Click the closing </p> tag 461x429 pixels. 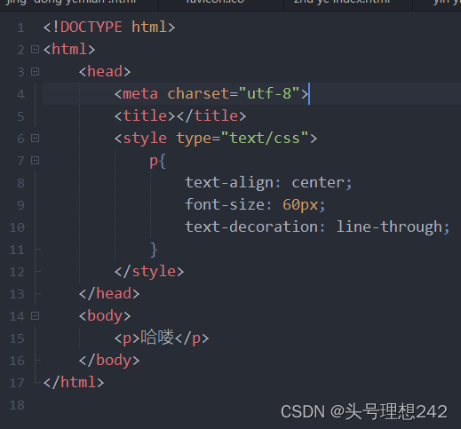(192, 338)
